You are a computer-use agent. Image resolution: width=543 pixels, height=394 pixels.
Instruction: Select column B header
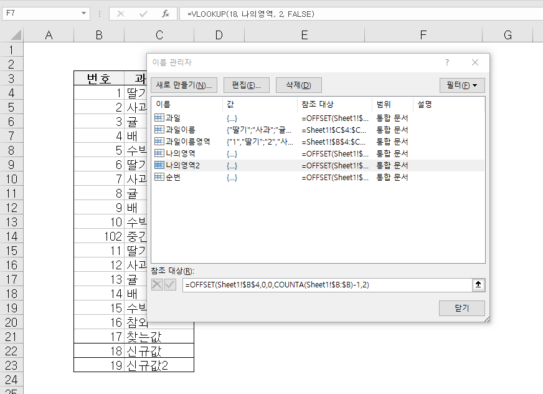[99, 35]
